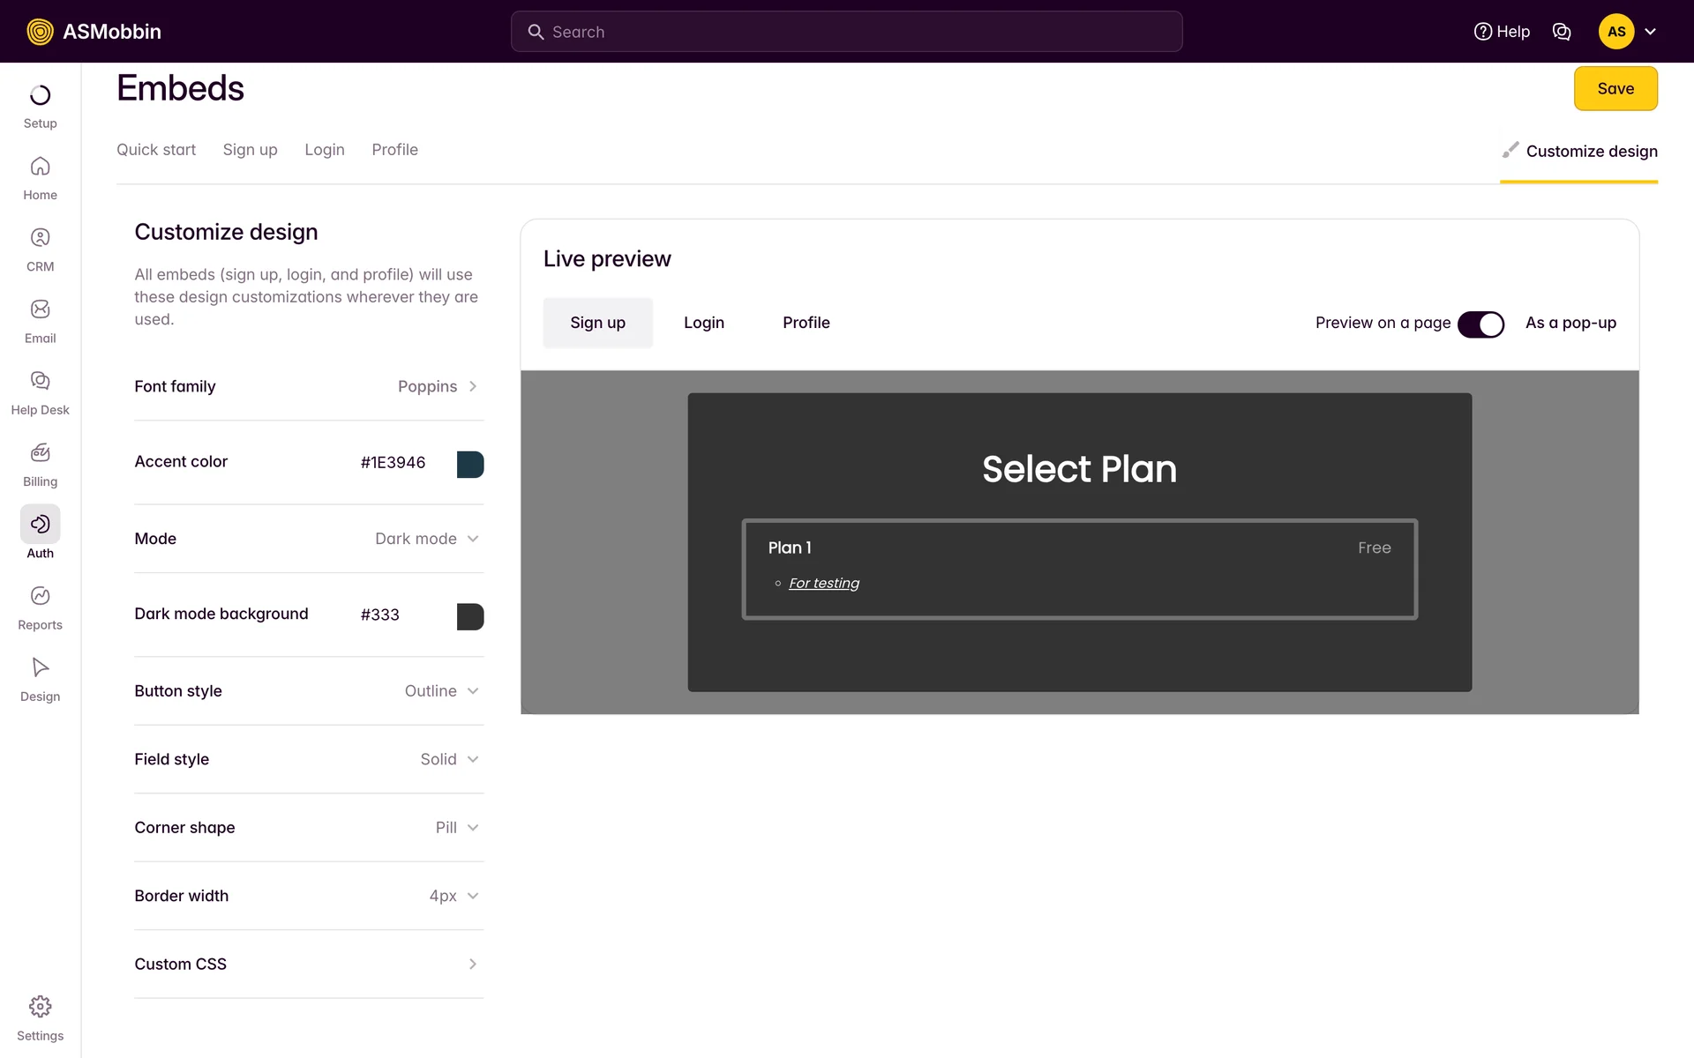
Task: Click the For testing link in Plan 1
Action: tap(823, 583)
